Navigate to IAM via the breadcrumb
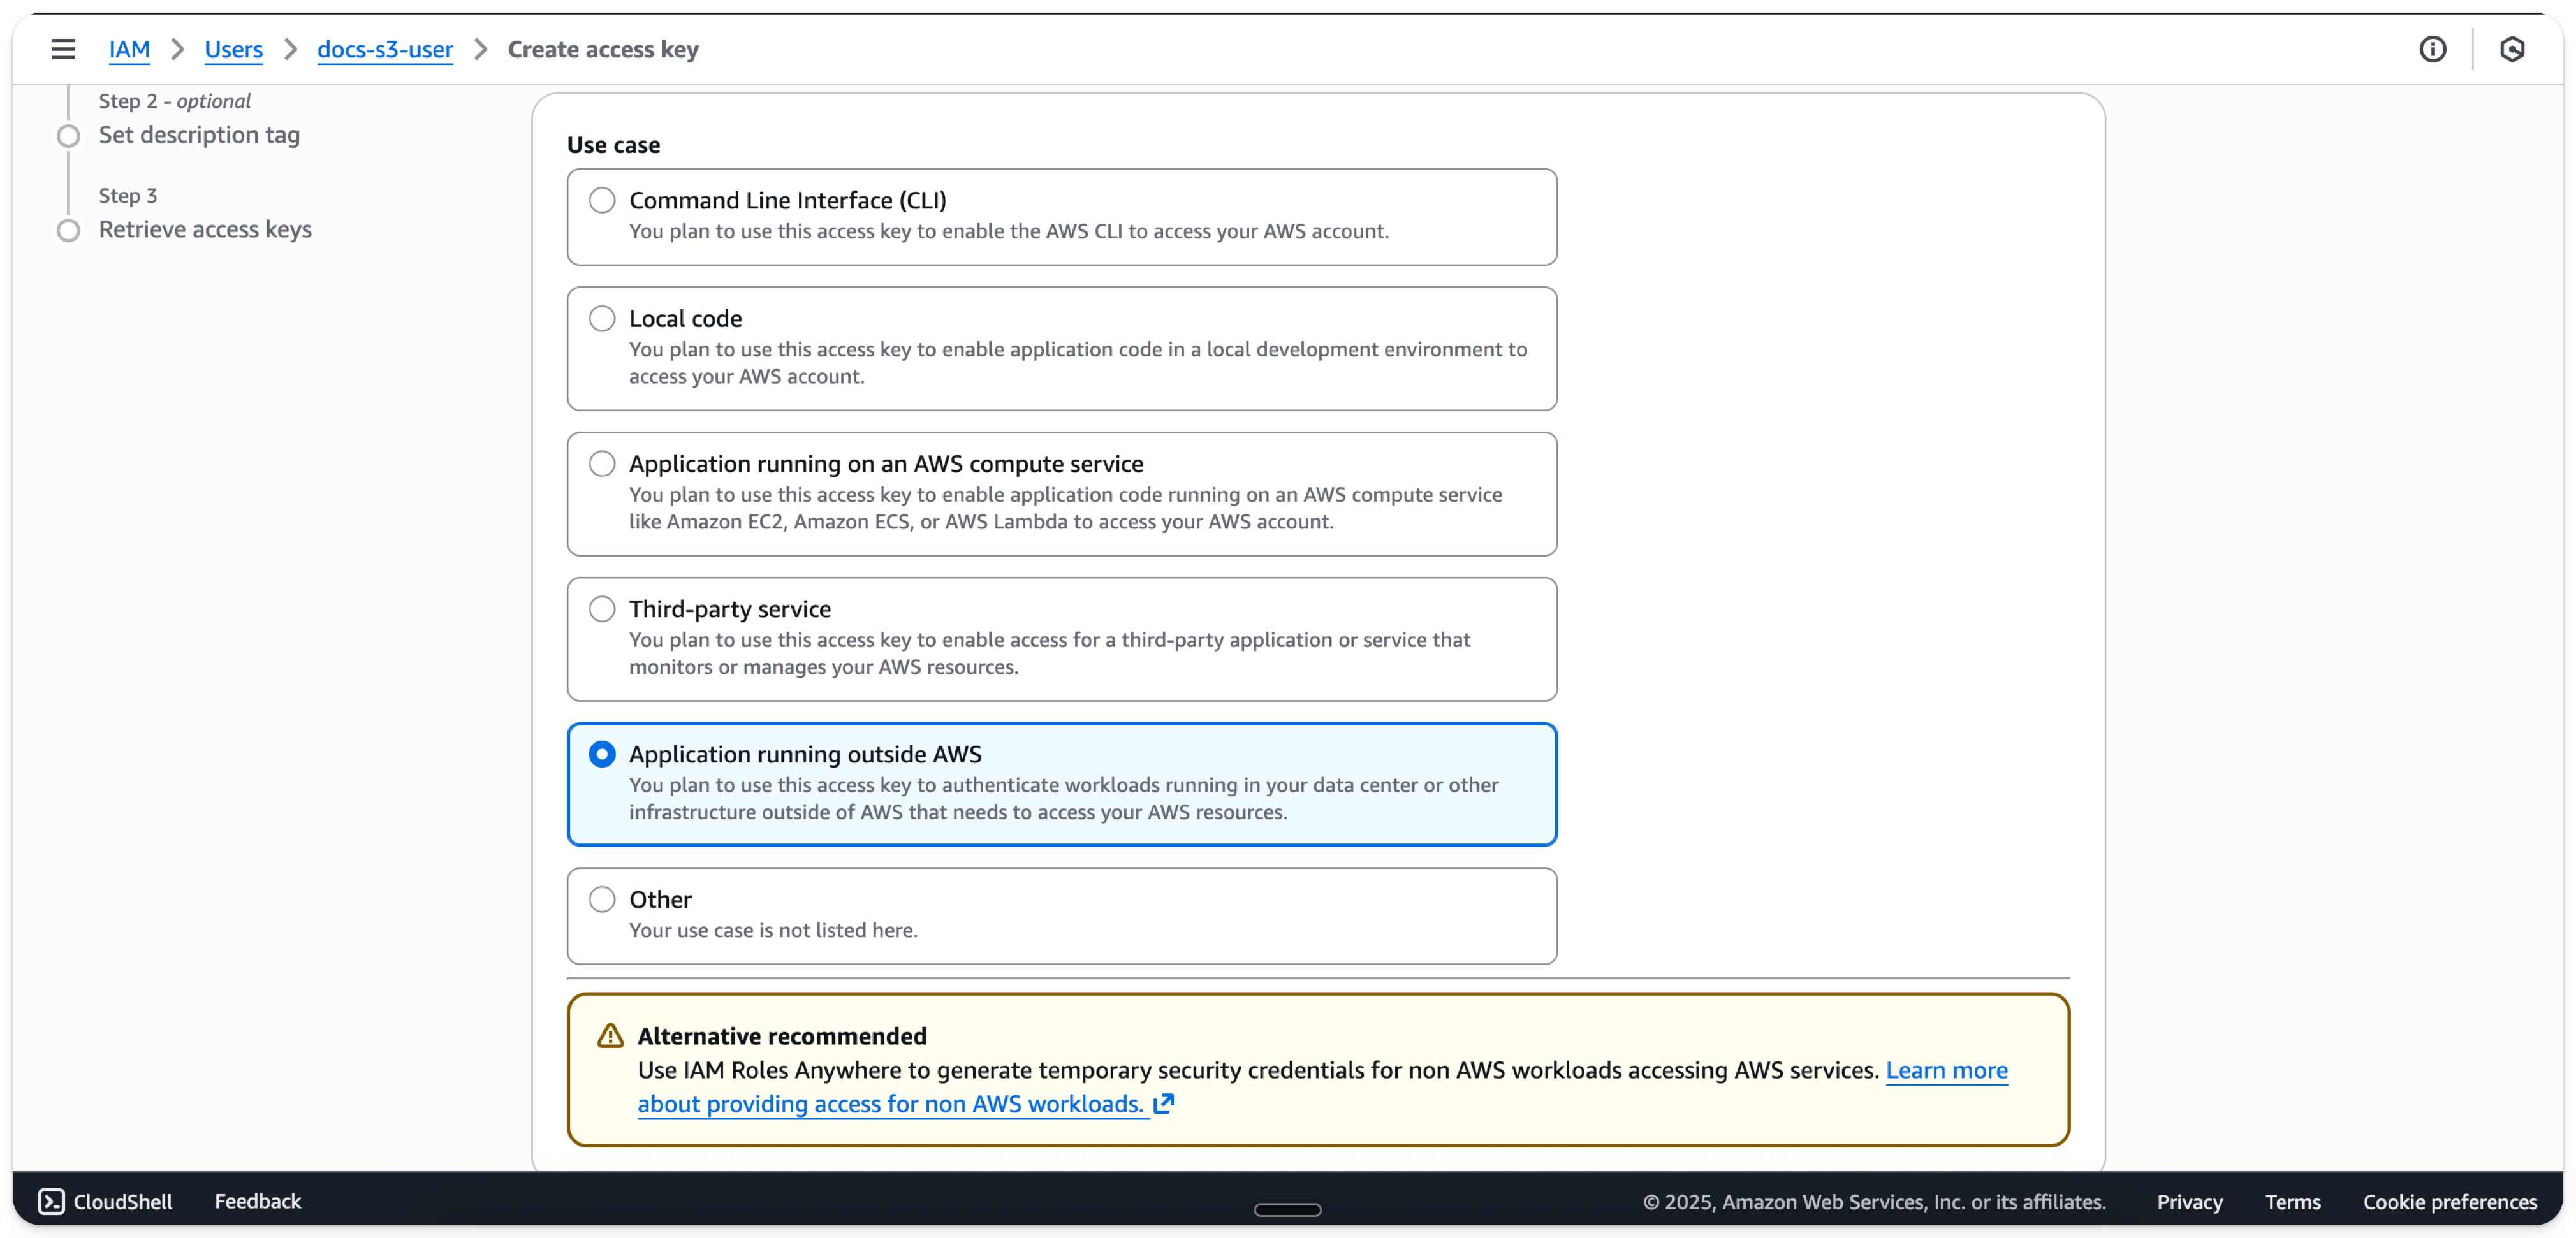The image size is (2576, 1238). (130, 49)
